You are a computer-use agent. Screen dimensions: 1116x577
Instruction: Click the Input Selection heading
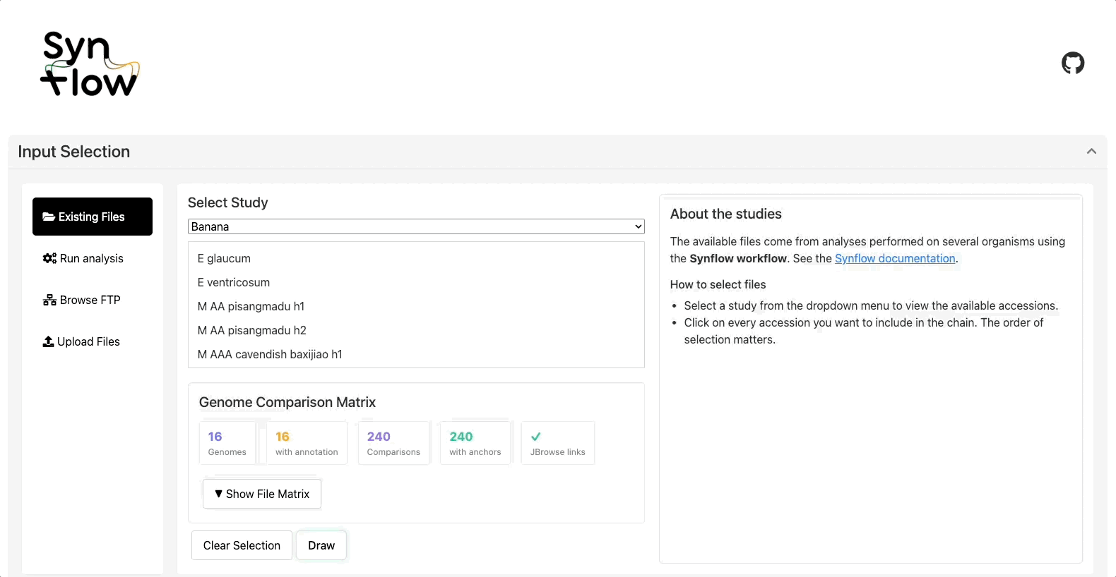[74, 152]
